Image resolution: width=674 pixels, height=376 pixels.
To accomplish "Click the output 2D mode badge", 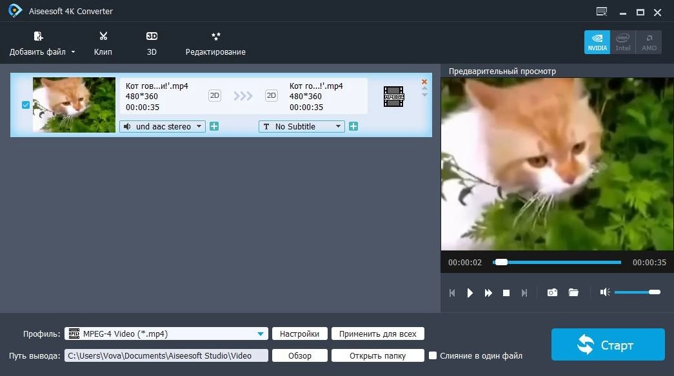I will pyautogui.click(x=272, y=95).
